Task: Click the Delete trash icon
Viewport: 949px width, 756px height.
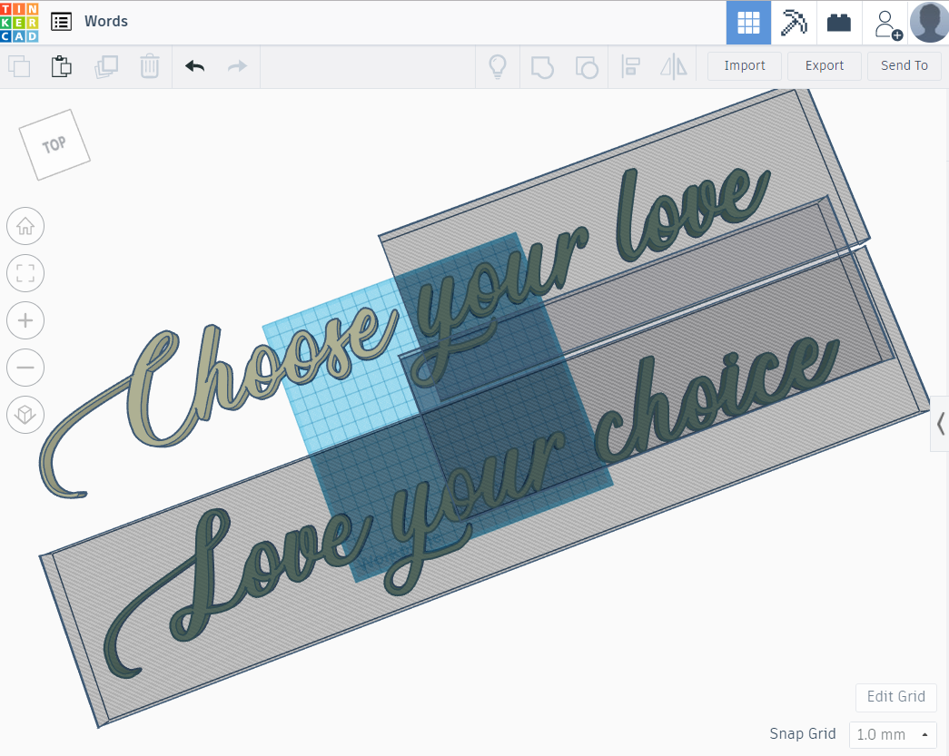Action: tap(150, 66)
